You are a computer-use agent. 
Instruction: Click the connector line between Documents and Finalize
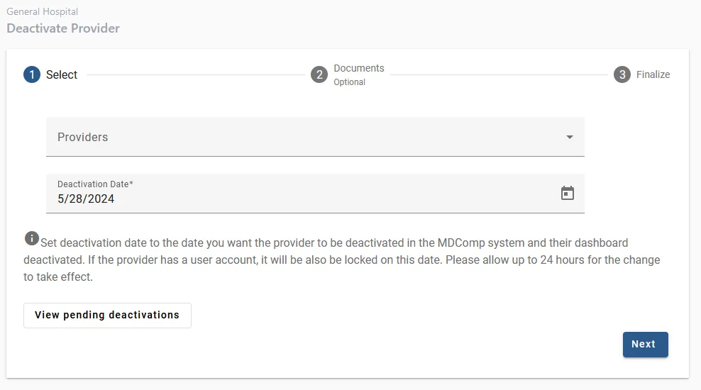(x=499, y=74)
